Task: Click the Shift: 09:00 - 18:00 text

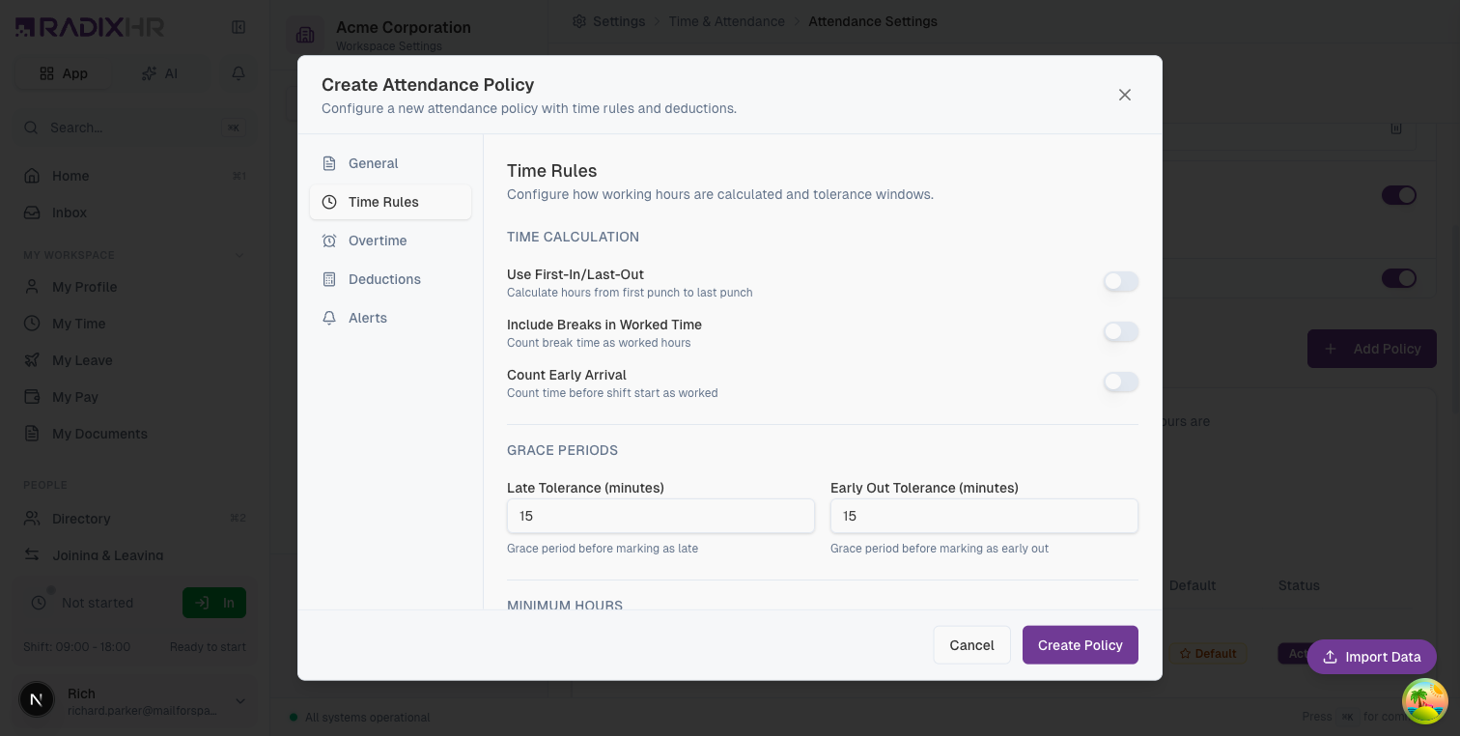Action: click(77, 646)
